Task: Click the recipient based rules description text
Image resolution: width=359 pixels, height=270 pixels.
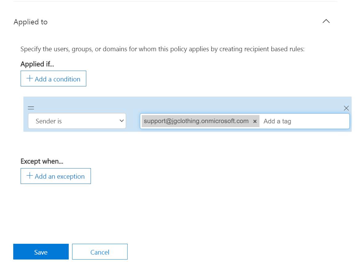Action: click(x=163, y=49)
